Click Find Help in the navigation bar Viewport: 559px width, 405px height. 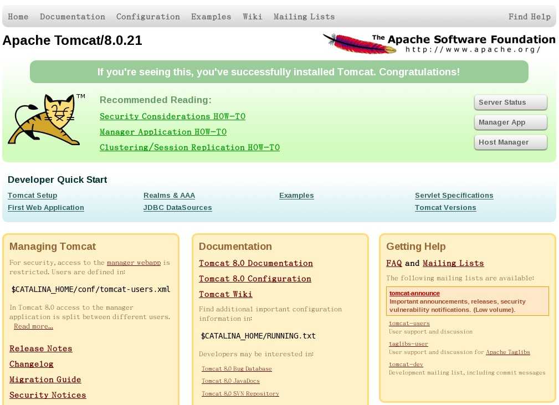[x=530, y=17]
